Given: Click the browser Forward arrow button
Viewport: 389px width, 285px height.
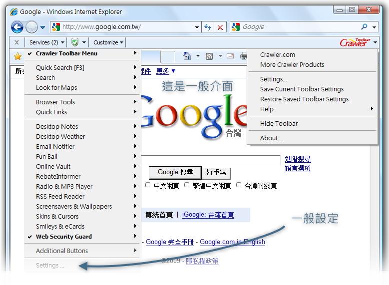Looking at the screenshot, I should (x=31, y=27).
